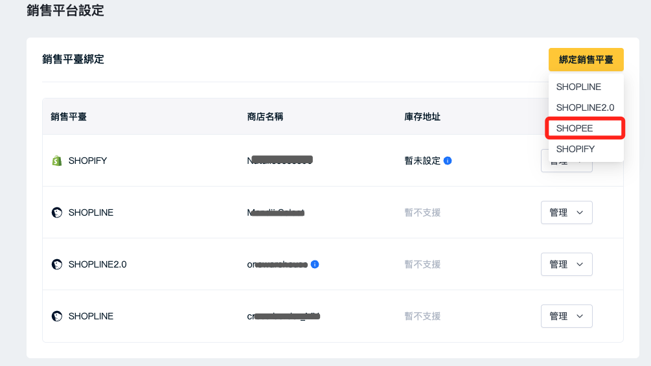Click the chevron arrow in the SHOPLINE2.0 row 管理 button
Viewport: 651px width, 366px height.
(x=580, y=264)
